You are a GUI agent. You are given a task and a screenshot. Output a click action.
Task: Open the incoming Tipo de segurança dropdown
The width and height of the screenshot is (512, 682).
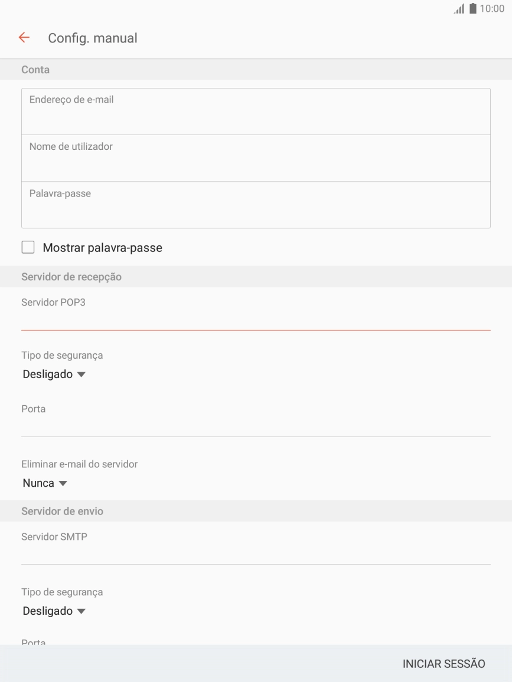(x=54, y=374)
